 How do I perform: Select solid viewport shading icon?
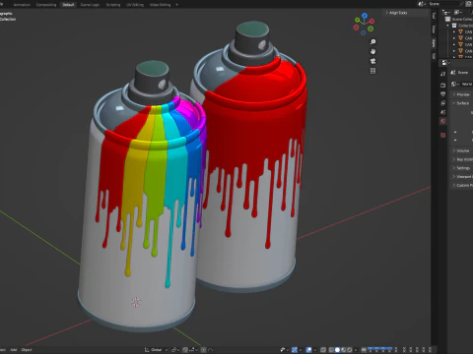pyautogui.click(x=337, y=350)
